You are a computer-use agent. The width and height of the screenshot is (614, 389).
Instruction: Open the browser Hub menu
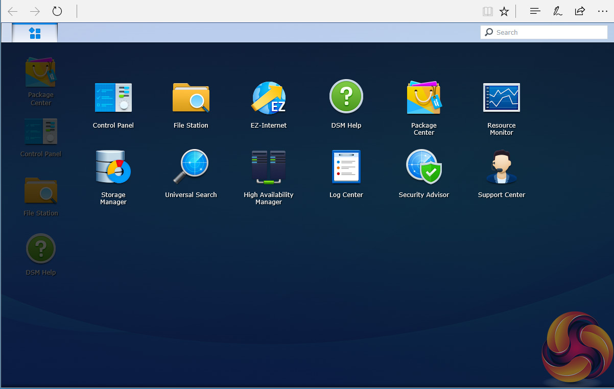point(535,11)
